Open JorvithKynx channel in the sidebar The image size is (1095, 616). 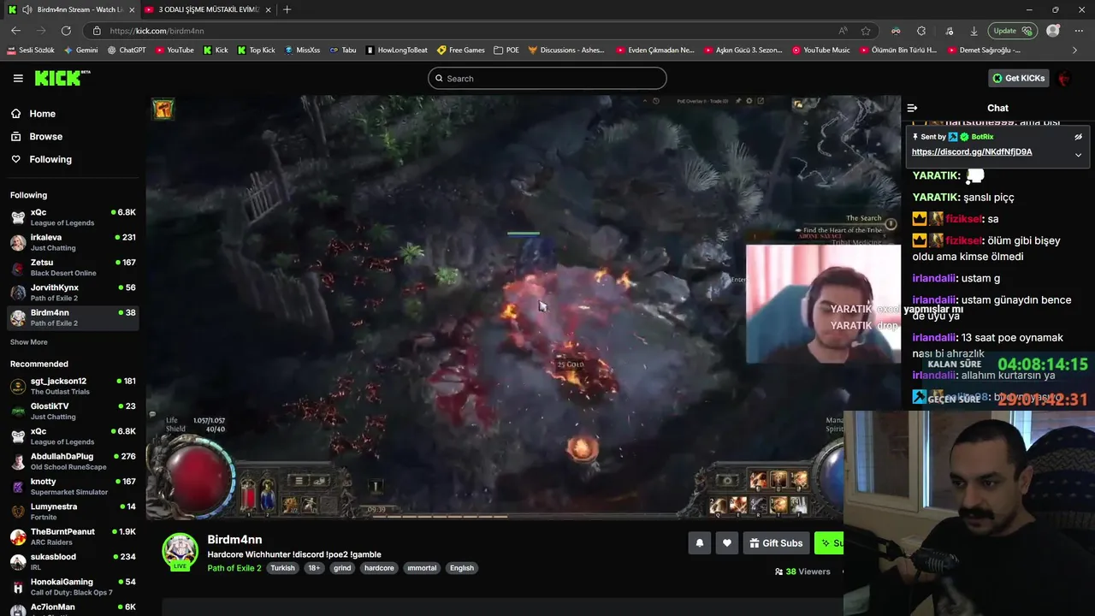73,293
